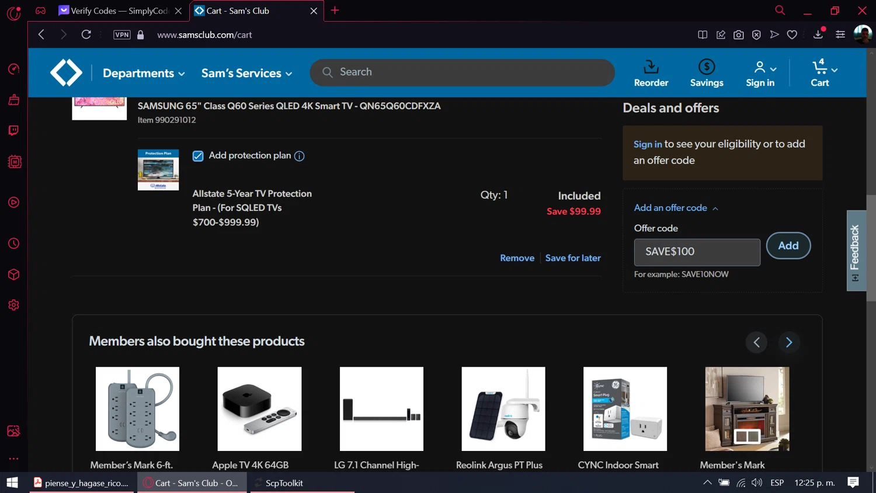
Task: Show previous products with left arrow
Action: [756, 342]
